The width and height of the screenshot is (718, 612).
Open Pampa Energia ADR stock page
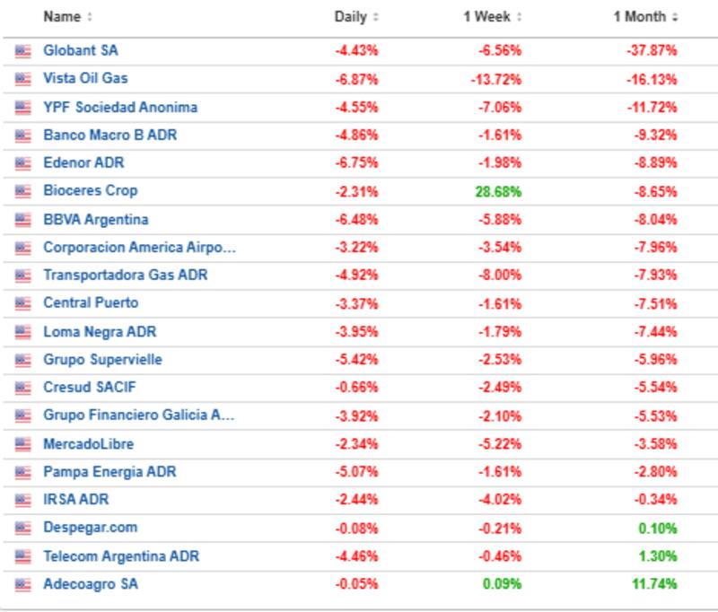pyautogui.click(x=109, y=472)
